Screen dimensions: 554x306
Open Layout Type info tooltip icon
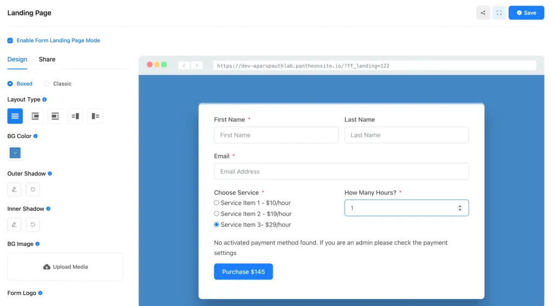pos(44,99)
